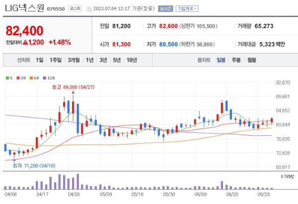This screenshot has height=204, width=298.
Task: Switch to 일봉 candlestick chart
Action: [x=221, y=60]
